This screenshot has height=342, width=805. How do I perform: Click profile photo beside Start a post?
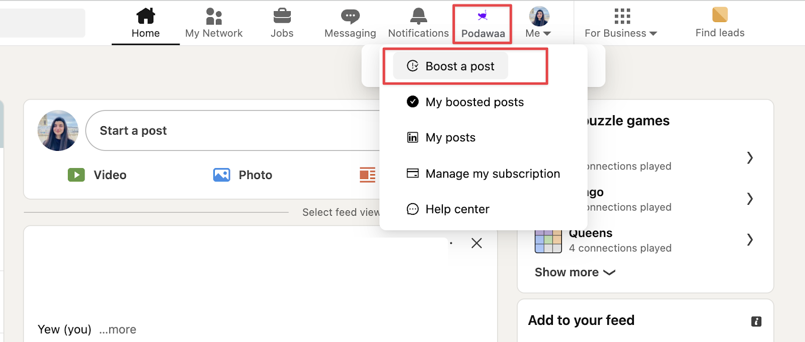click(x=58, y=130)
